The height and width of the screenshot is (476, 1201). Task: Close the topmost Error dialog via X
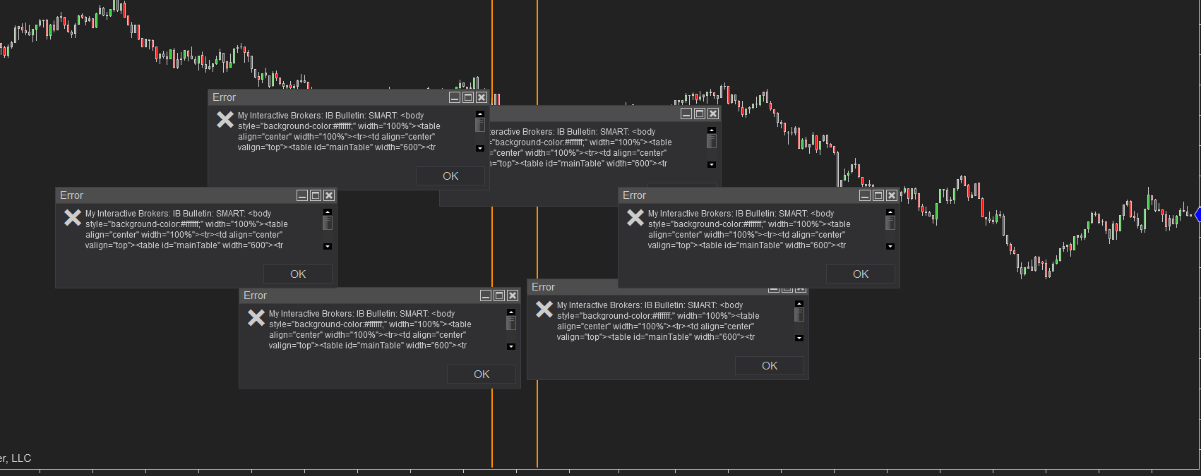[x=482, y=97]
